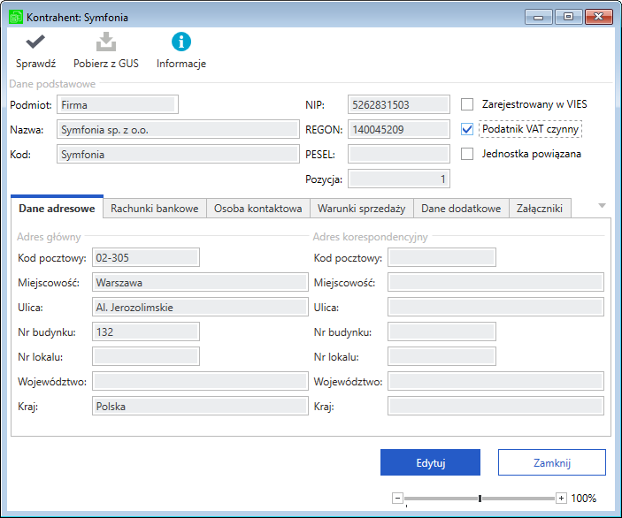Image resolution: width=622 pixels, height=518 pixels.
Task: Uncheck the Podatnik VAT czynny checkbox
Action: point(467,129)
